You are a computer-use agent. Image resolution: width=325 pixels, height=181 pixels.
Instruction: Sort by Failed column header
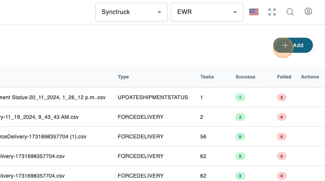click(284, 77)
